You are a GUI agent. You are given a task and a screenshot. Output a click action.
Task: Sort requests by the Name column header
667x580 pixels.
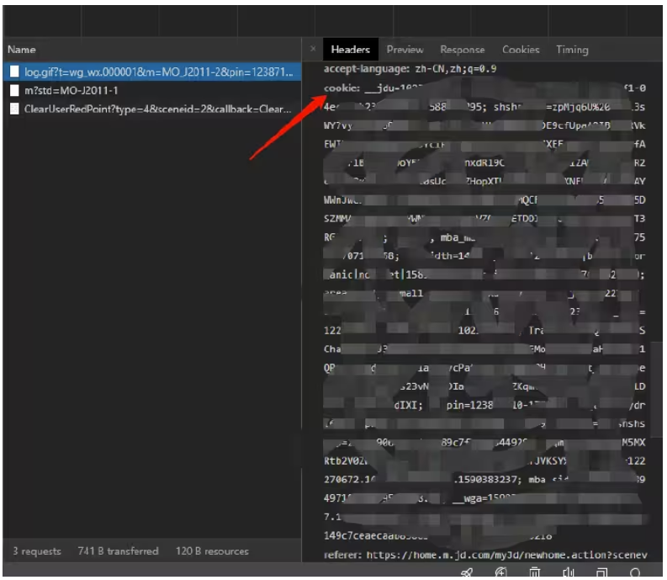tap(22, 50)
